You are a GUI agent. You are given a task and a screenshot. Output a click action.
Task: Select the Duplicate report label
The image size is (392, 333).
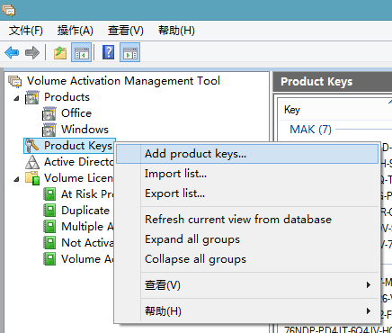tap(85, 211)
